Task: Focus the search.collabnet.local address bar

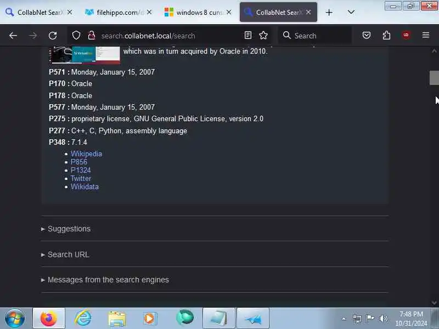Action: click(x=171, y=36)
